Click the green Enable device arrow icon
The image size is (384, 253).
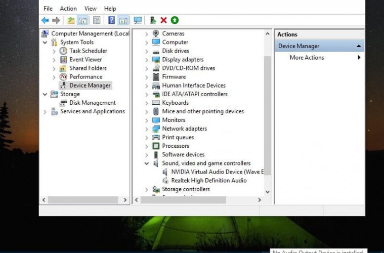[x=175, y=20]
